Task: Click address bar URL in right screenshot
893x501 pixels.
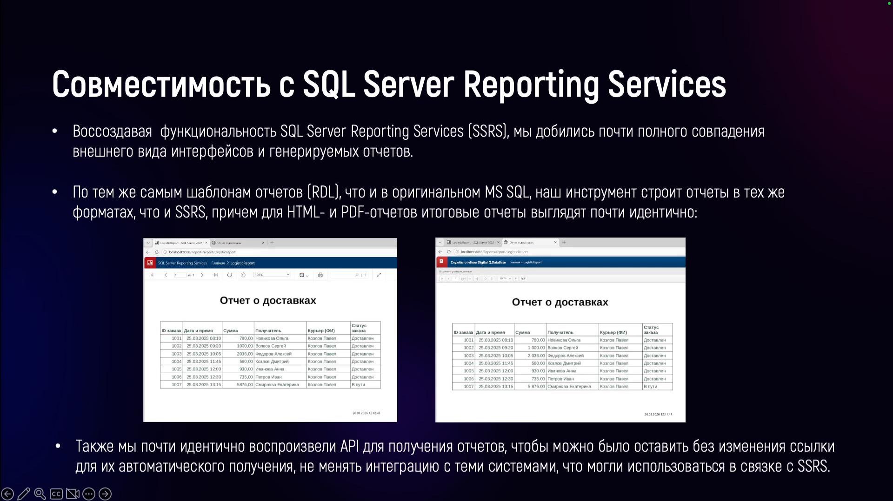Action: point(494,252)
